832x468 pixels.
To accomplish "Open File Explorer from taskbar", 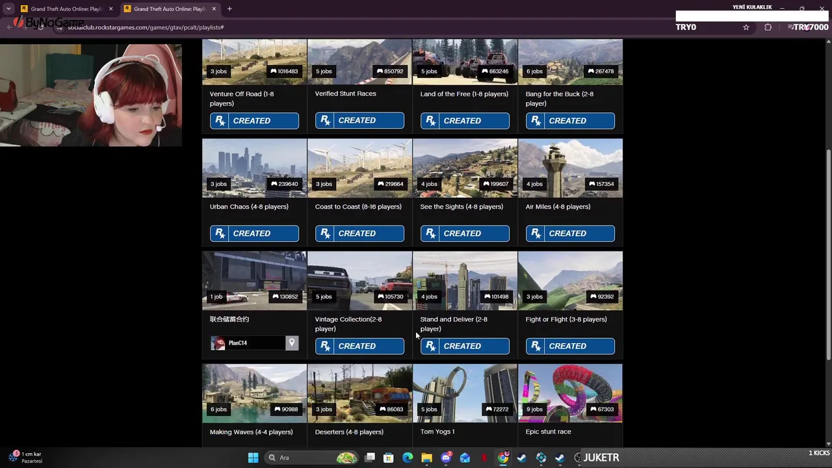I will point(426,458).
